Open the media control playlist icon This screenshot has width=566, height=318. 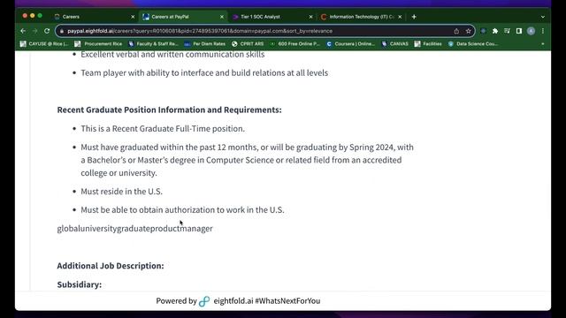click(x=507, y=31)
